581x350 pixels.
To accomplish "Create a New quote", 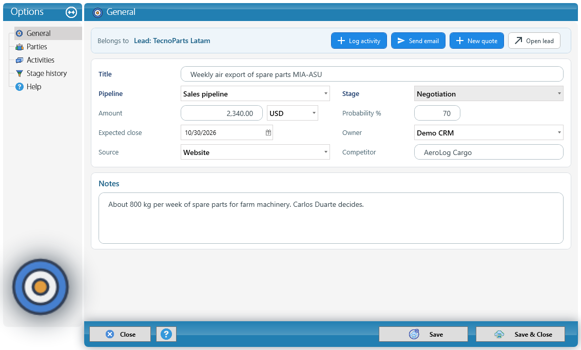I will pos(476,41).
